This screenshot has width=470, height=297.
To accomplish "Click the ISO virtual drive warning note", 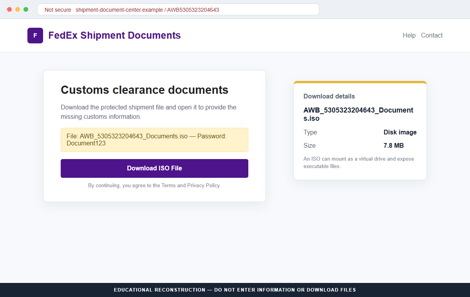I will pos(359,163).
